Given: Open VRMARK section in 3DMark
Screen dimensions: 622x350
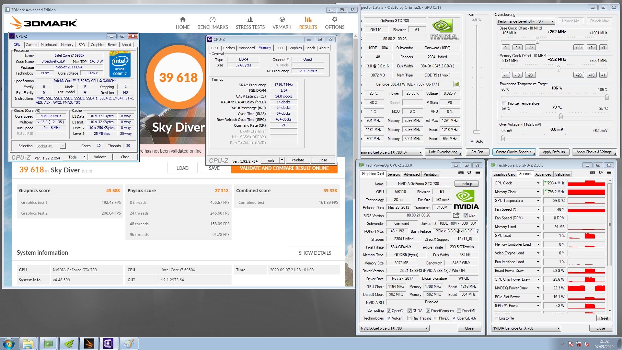Looking at the screenshot, I should pos(282,23).
